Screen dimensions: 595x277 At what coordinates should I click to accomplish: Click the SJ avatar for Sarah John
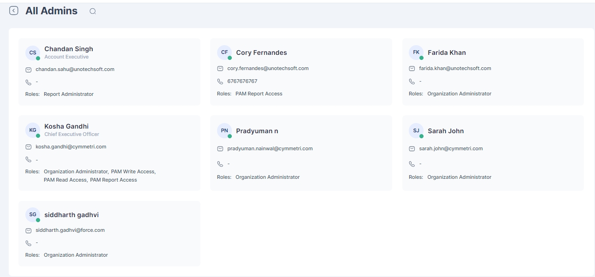(x=416, y=131)
